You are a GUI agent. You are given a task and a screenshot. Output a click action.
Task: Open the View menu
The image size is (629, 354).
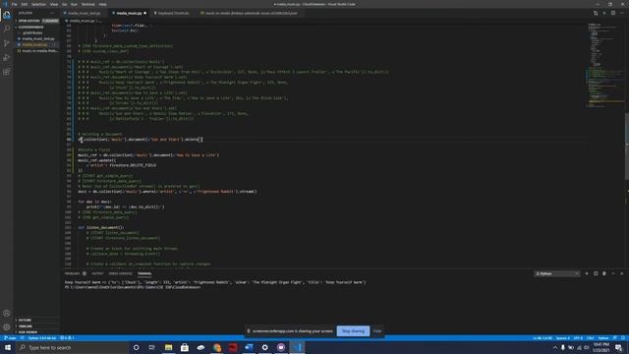coord(54,4)
